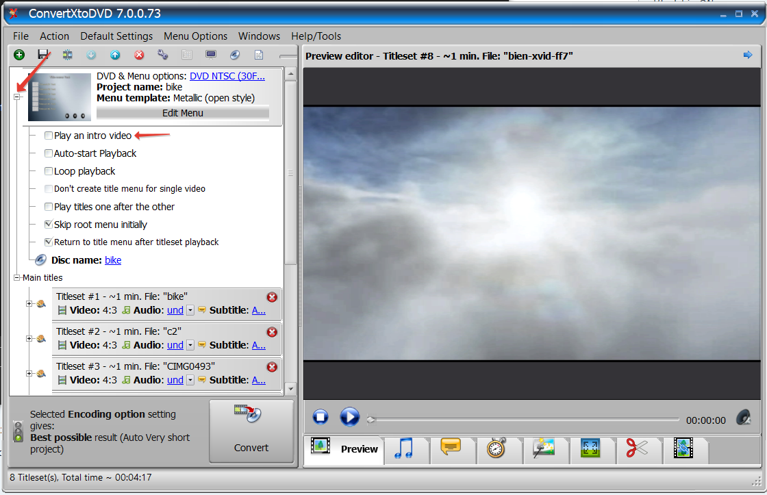Open the log document toolbar icon

pyautogui.click(x=259, y=55)
